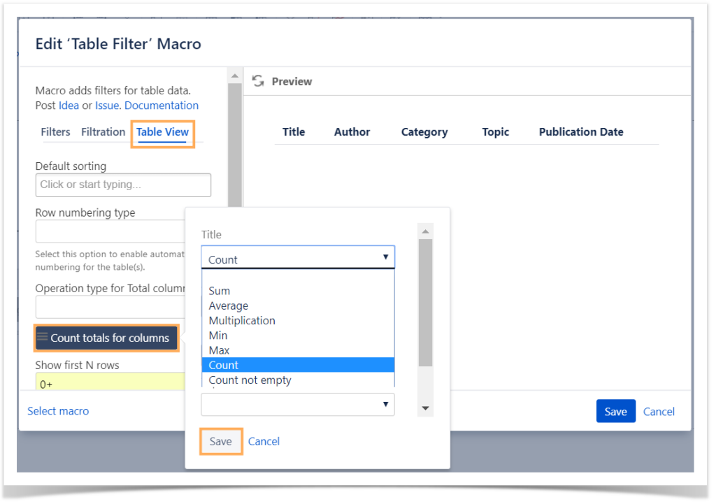
Task: Open the Documentation link
Action: (x=161, y=106)
